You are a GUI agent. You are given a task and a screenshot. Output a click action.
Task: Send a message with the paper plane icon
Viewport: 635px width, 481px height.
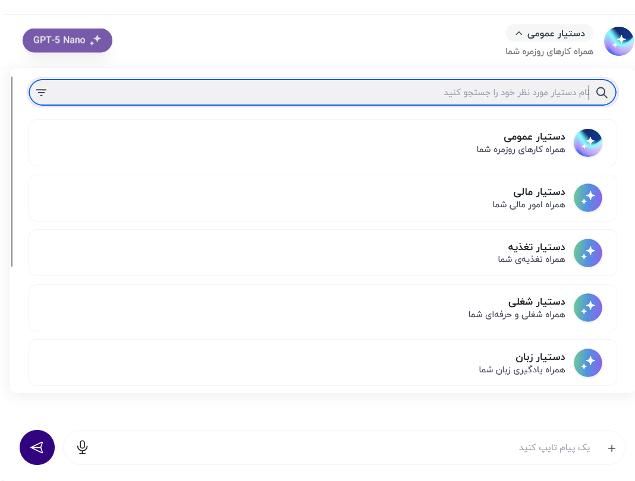(37, 447)
